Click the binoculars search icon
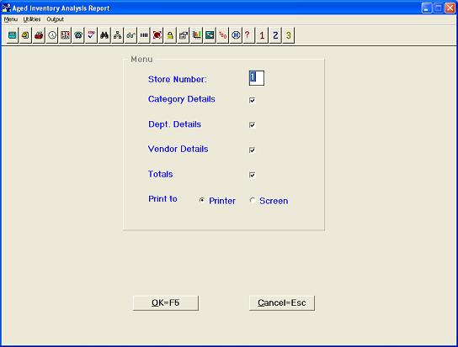This screenshot has width=458, height=347. tap(104, 35)
